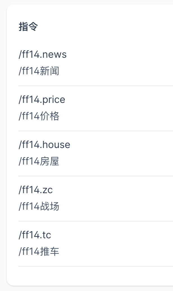Click empty card space under the last divider

pos(95,276)
